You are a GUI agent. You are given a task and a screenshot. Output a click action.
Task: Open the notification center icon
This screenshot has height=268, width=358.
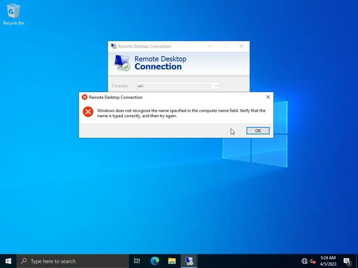347,261
